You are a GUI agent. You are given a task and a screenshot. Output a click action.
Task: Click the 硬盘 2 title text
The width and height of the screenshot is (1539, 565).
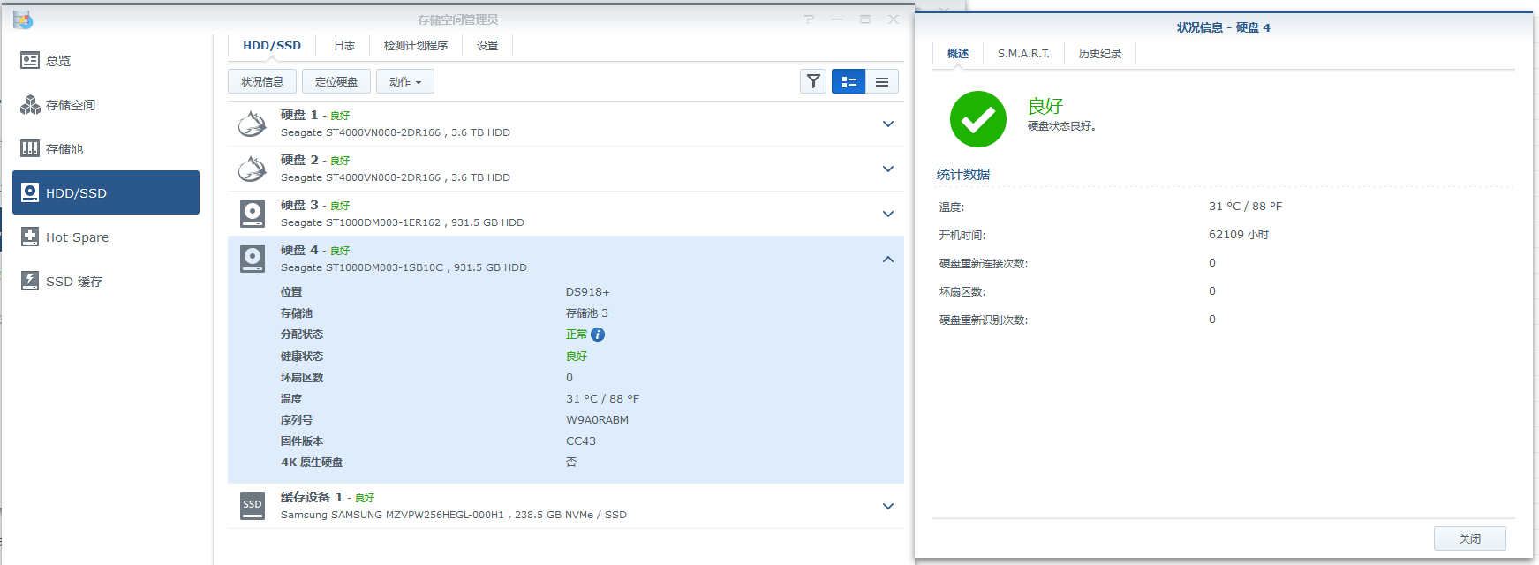coord(299,160)
